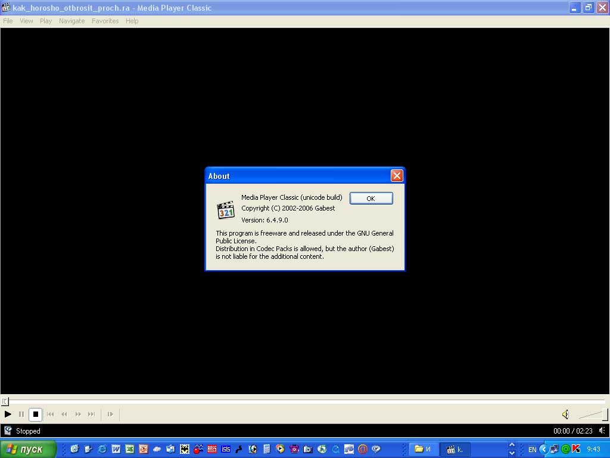
Task: Pause the media with the Pause button
Action: tap(21, 414)
